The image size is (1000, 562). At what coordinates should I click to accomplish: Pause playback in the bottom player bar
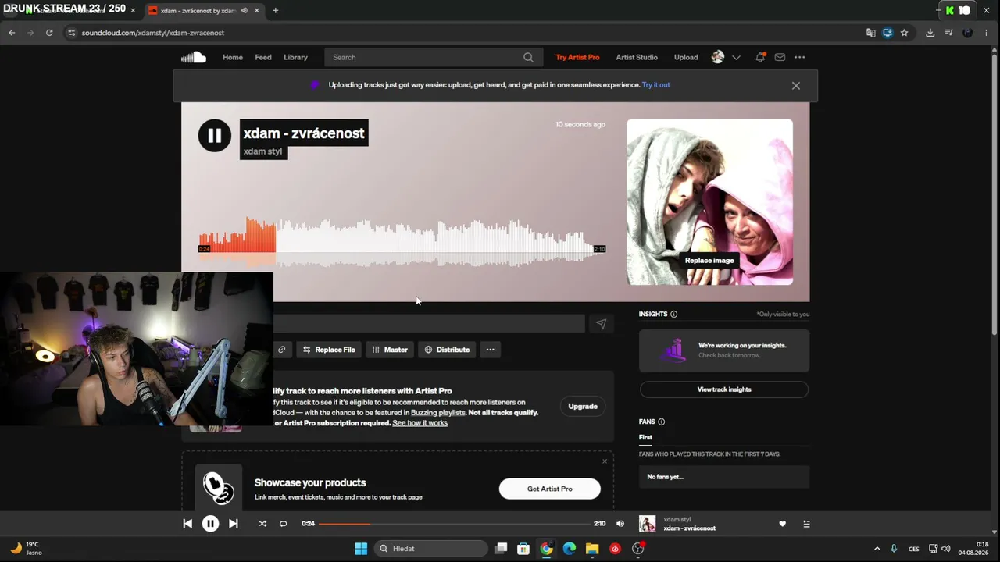210,524
